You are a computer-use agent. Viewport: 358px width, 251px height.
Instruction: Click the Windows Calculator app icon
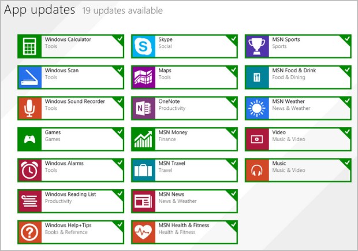29,47
